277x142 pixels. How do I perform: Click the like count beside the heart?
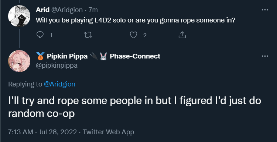[145, 36]
